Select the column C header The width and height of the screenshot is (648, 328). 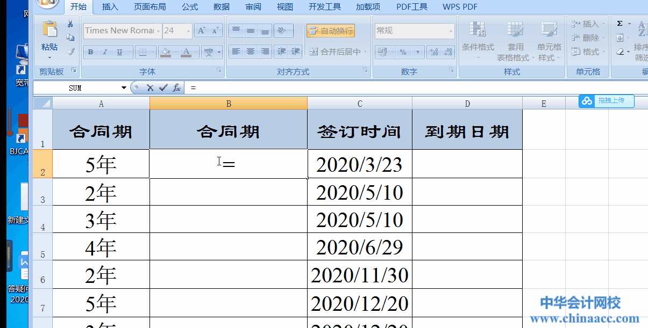point(360,104)
